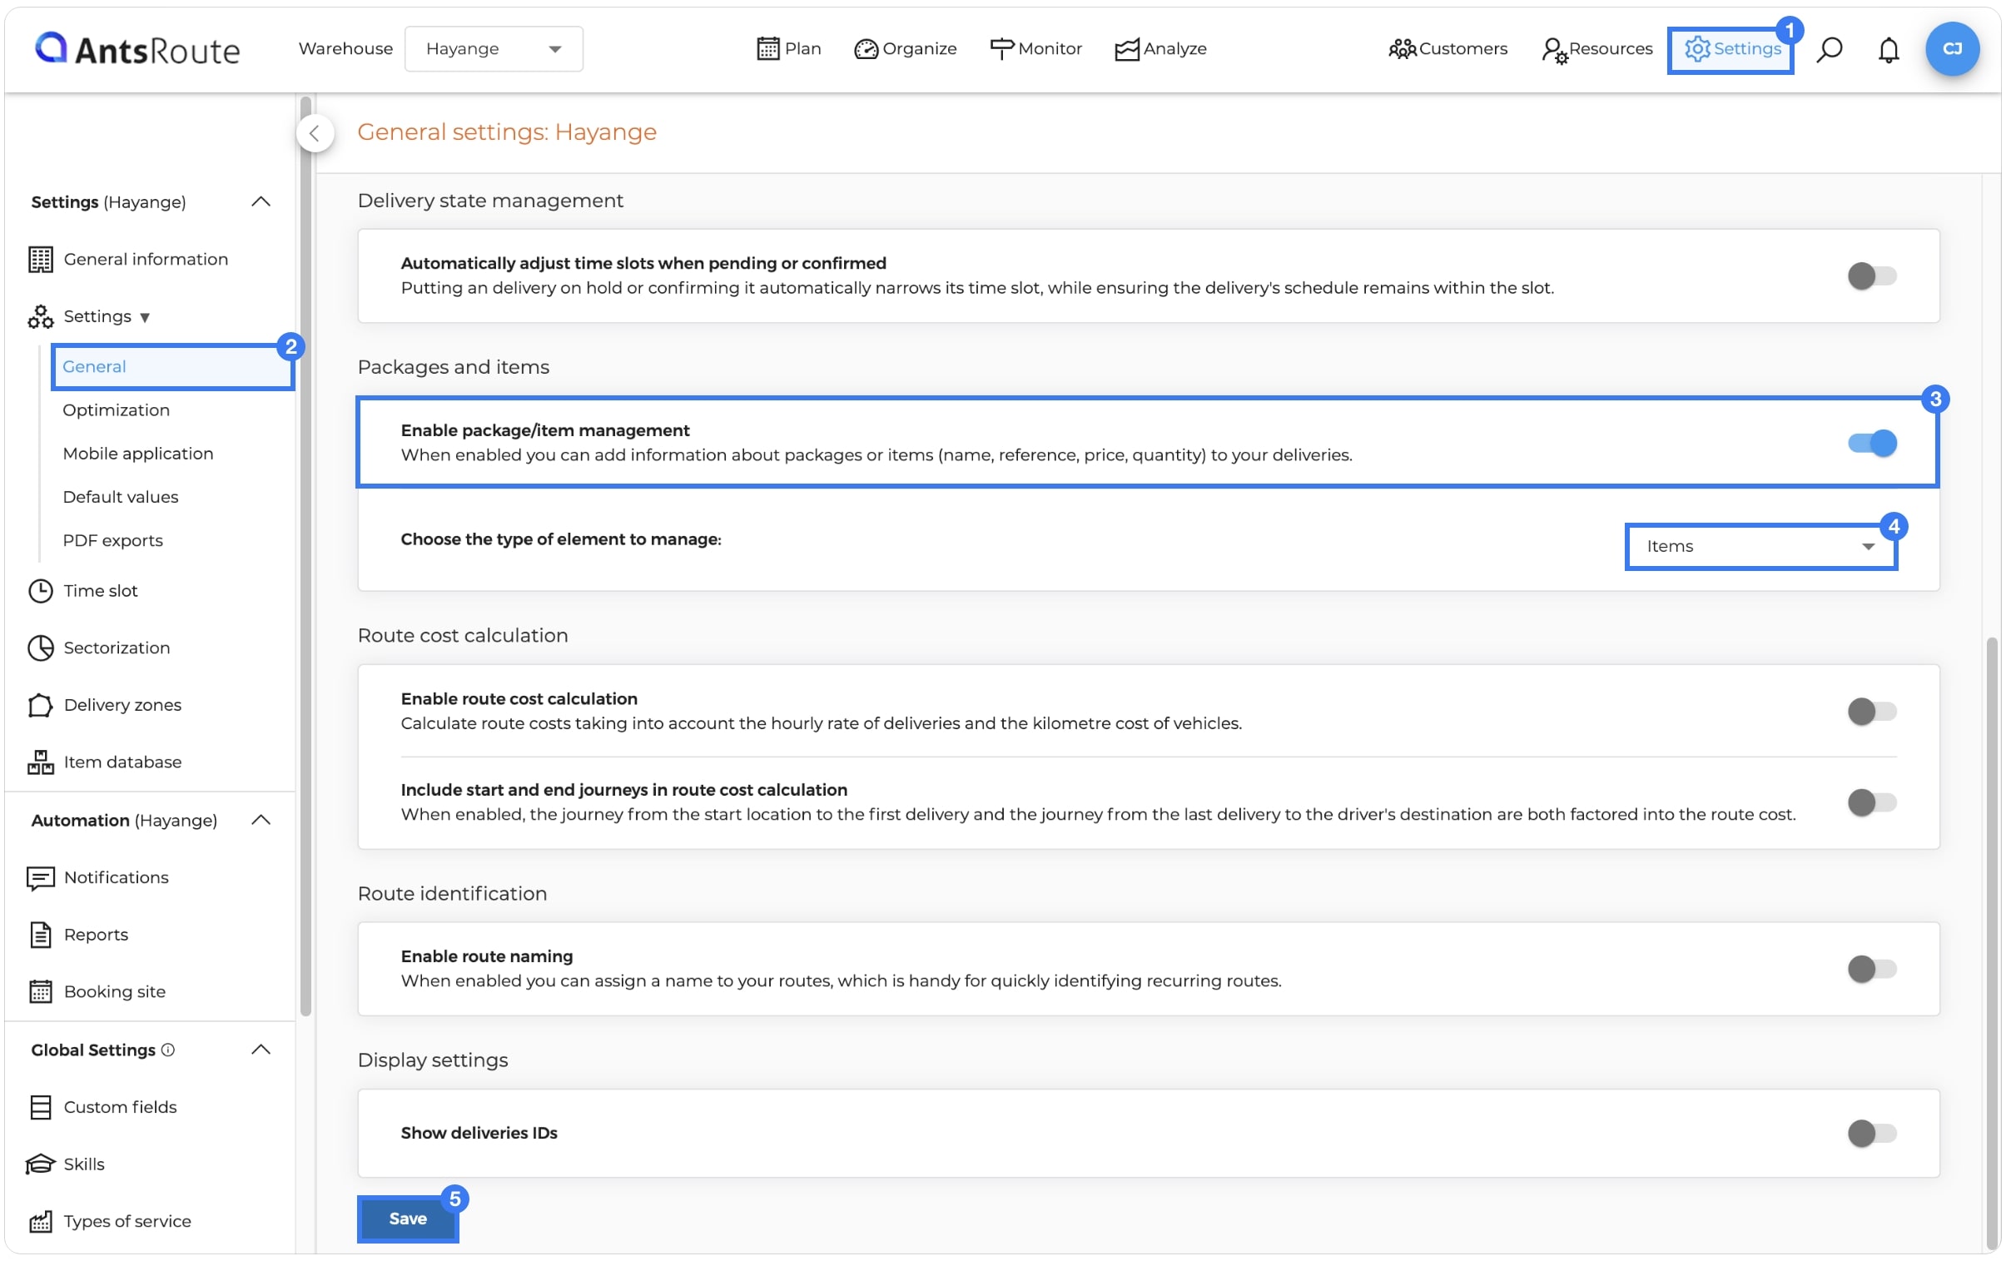The height and width of the screenshot is (1261, 2006).
Task: Open Default values settings
Action: pyautogui.click(x=120, y=496)
